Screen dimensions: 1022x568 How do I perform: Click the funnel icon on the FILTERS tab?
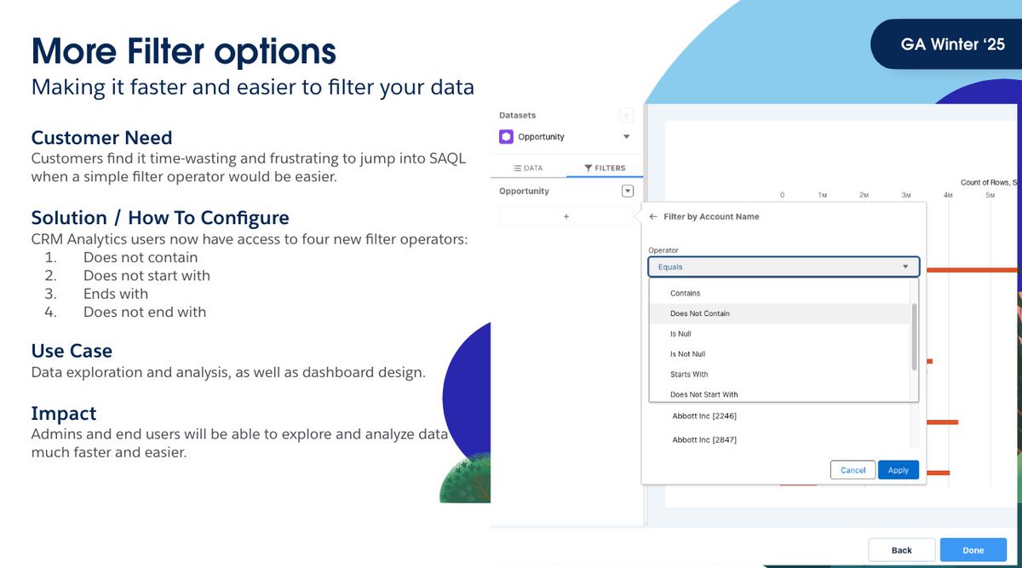[x=589, y=168]
